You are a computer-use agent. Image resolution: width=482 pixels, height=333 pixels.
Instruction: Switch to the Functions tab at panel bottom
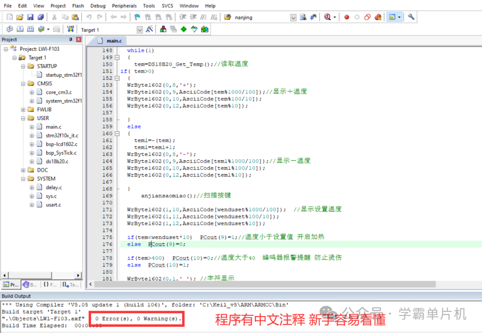[x=50, y=285]
